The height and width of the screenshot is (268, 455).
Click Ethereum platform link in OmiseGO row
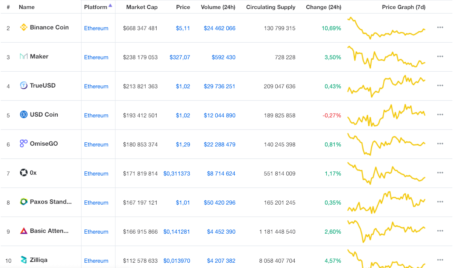96,145
